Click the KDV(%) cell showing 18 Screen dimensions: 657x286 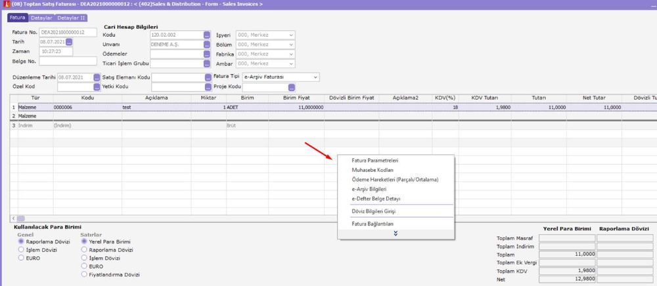pyautogui.click(x=446, y=107)
